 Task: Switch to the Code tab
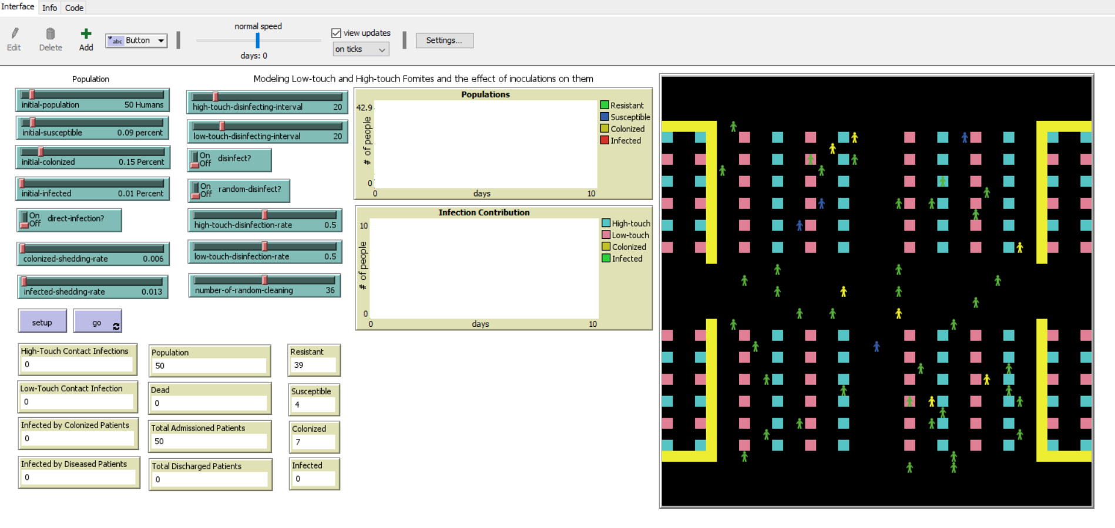(x=74, y=8)
